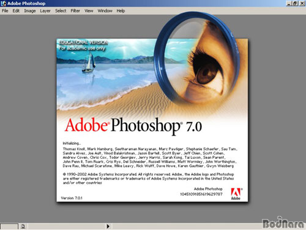Open the Layer menu
The width and height of the screenshot is (306, 230).
coord(45,11)
